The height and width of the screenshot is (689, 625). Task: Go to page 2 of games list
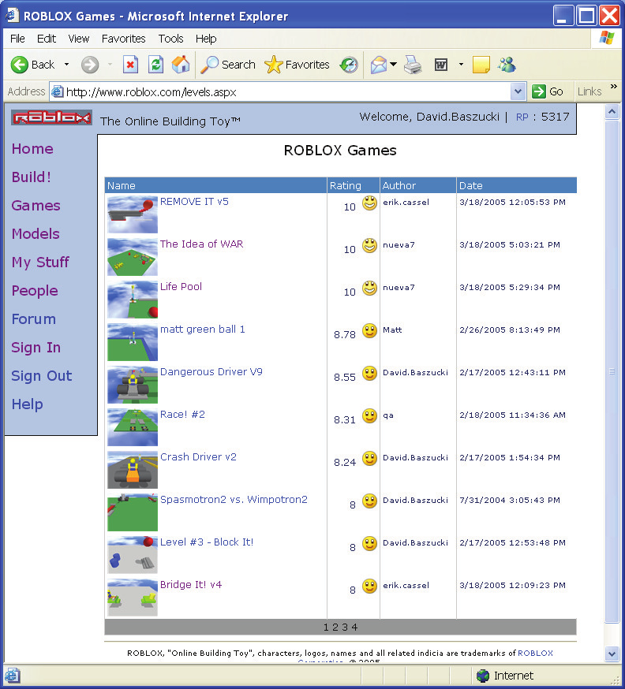pos(335,627)
